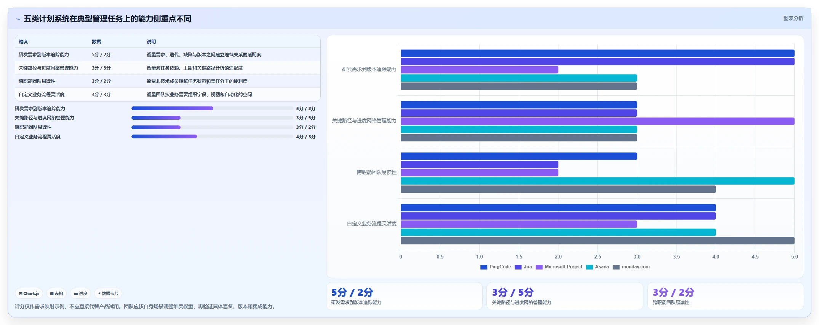
Task: Toggle Microsoft Project series in legend
Action: (559, 267)
